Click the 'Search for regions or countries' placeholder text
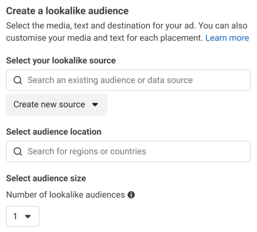Screen dimensions: 257x232 [x=87, y=151]
